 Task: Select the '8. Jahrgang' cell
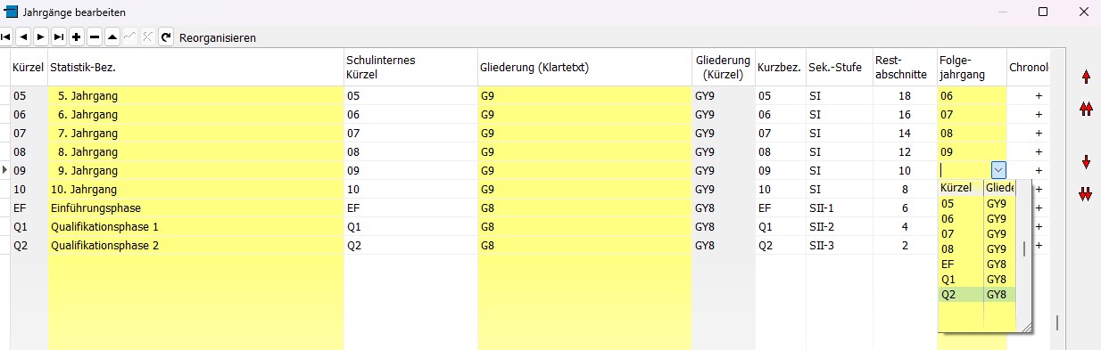click(x=195, y=151)
